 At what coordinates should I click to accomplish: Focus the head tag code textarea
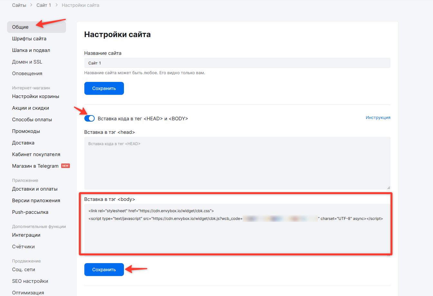coord(237,163)
